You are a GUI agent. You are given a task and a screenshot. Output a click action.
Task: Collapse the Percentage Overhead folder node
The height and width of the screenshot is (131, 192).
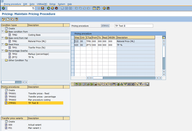3,51
